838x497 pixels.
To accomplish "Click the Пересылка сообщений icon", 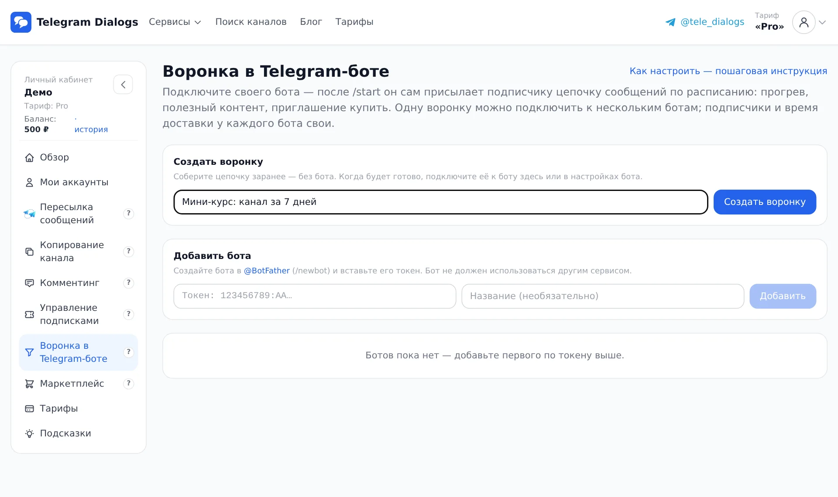I will pyautogui.click(x=29, y=214).
